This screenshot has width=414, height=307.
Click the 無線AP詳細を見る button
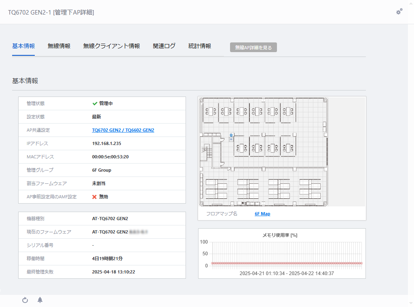click(253, 48)
